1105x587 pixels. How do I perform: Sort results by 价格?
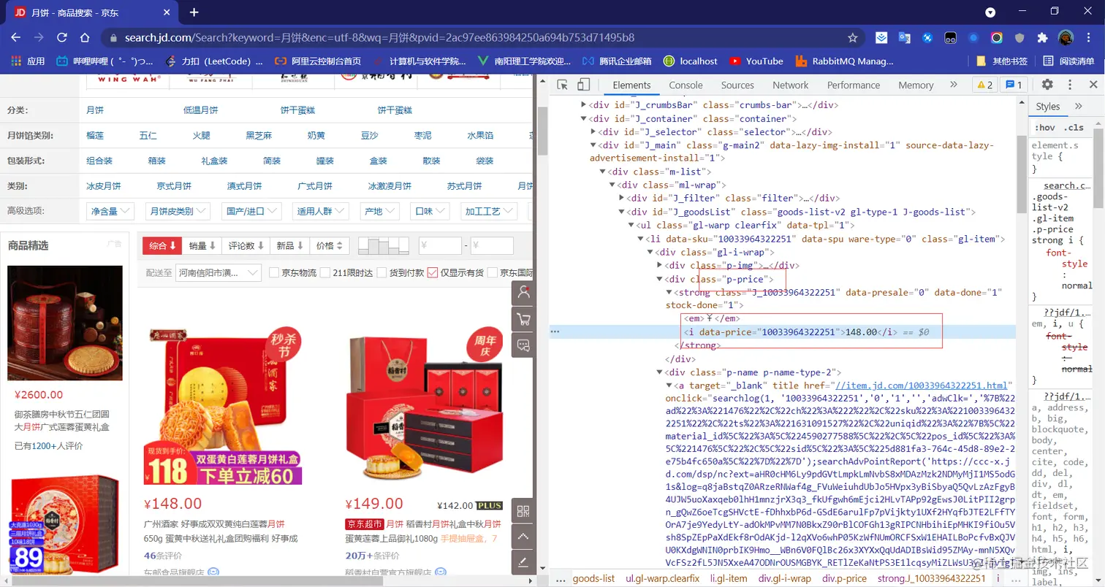pyautogui.click(x=330, y=246)
